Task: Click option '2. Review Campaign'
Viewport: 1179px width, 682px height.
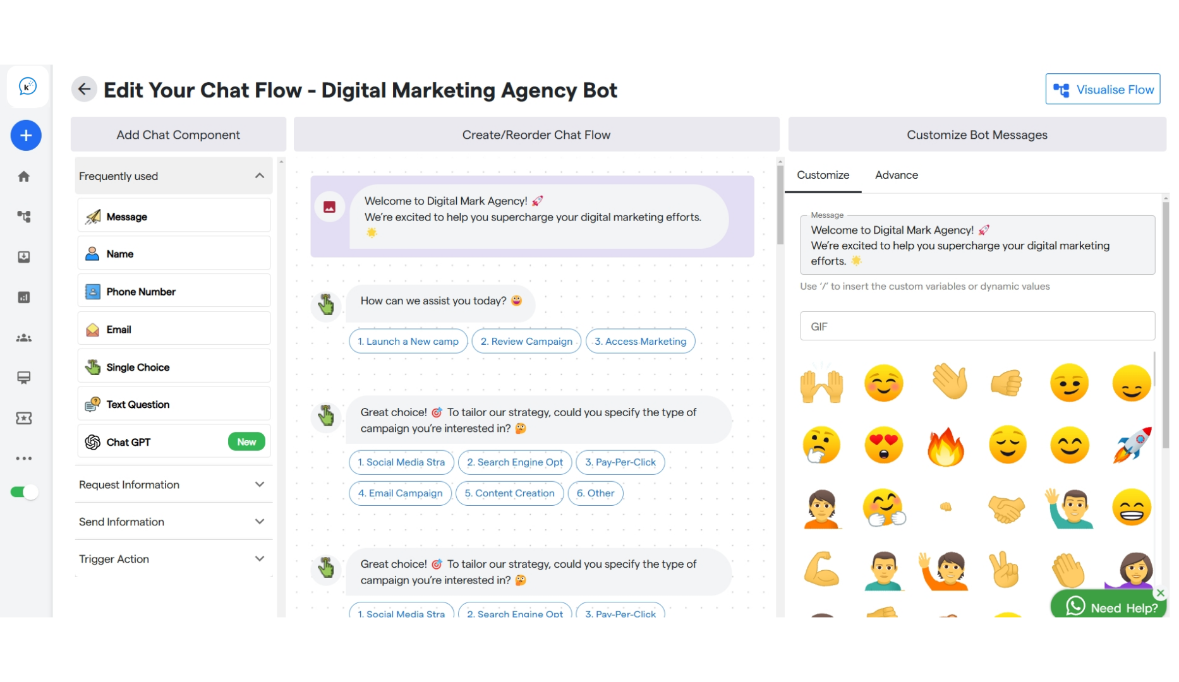Action: pos(526,341)
